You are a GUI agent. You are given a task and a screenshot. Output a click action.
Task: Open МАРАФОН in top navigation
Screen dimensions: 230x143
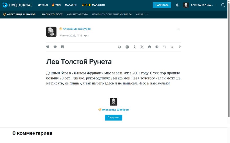pos(98,5)
